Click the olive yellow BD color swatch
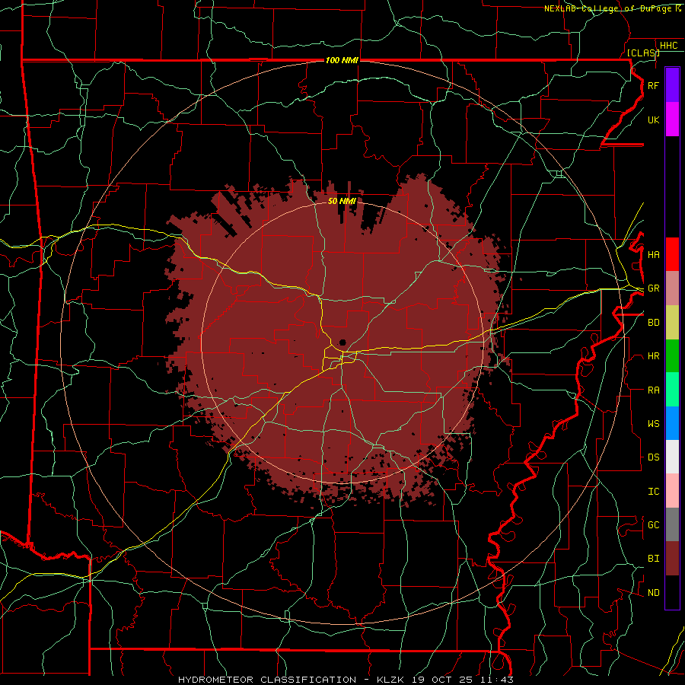685x685 pixels. click(x=672, y=323)
